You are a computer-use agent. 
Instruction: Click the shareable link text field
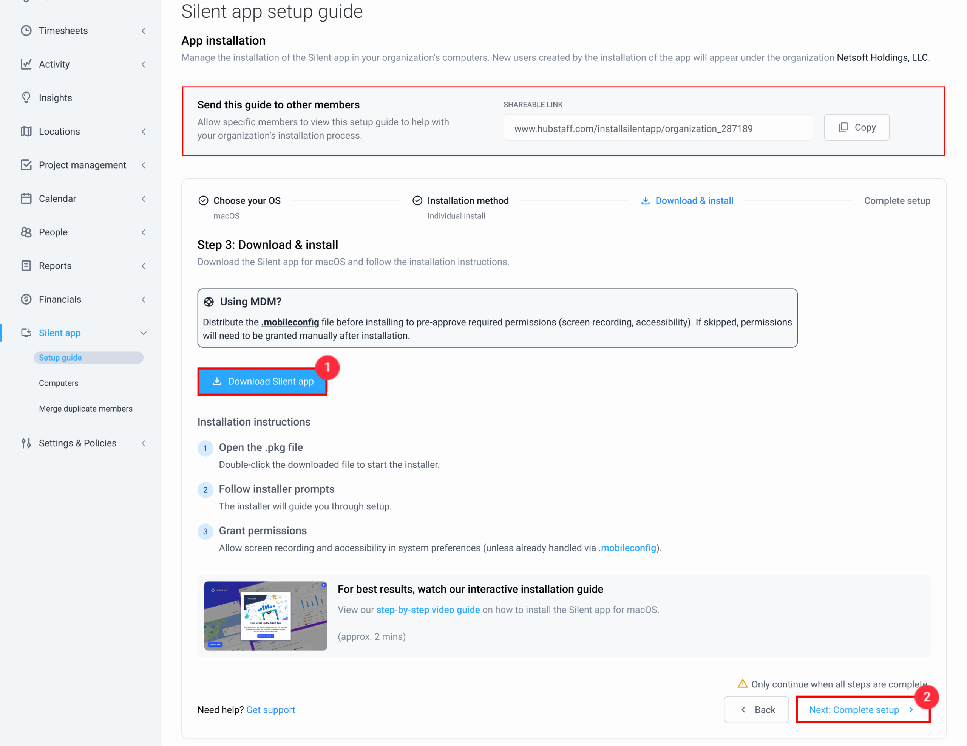coord(658,128)
